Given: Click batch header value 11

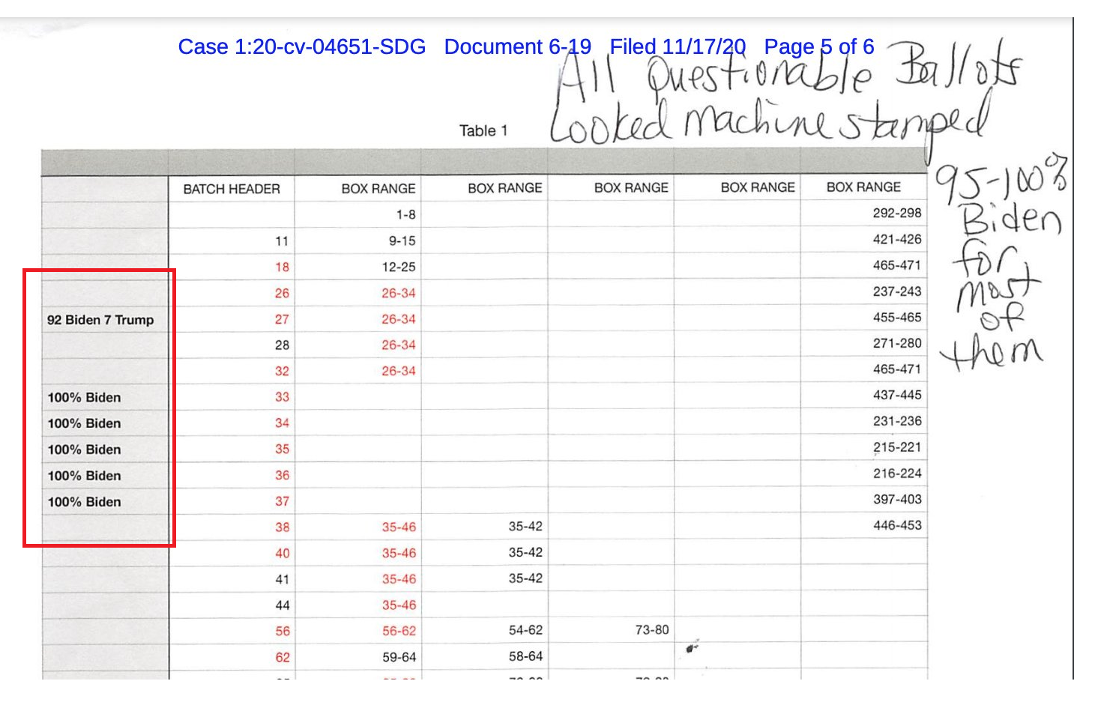Looking at the screenshot, I should [x=282, y=241].
